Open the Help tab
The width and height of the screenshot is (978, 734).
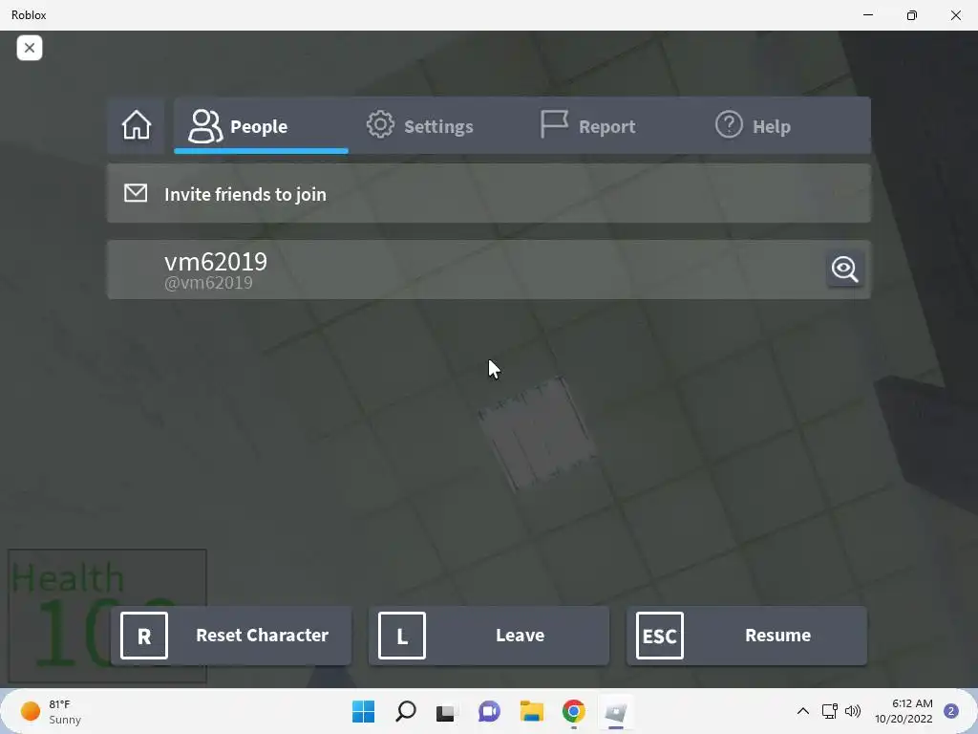point(753,125)
